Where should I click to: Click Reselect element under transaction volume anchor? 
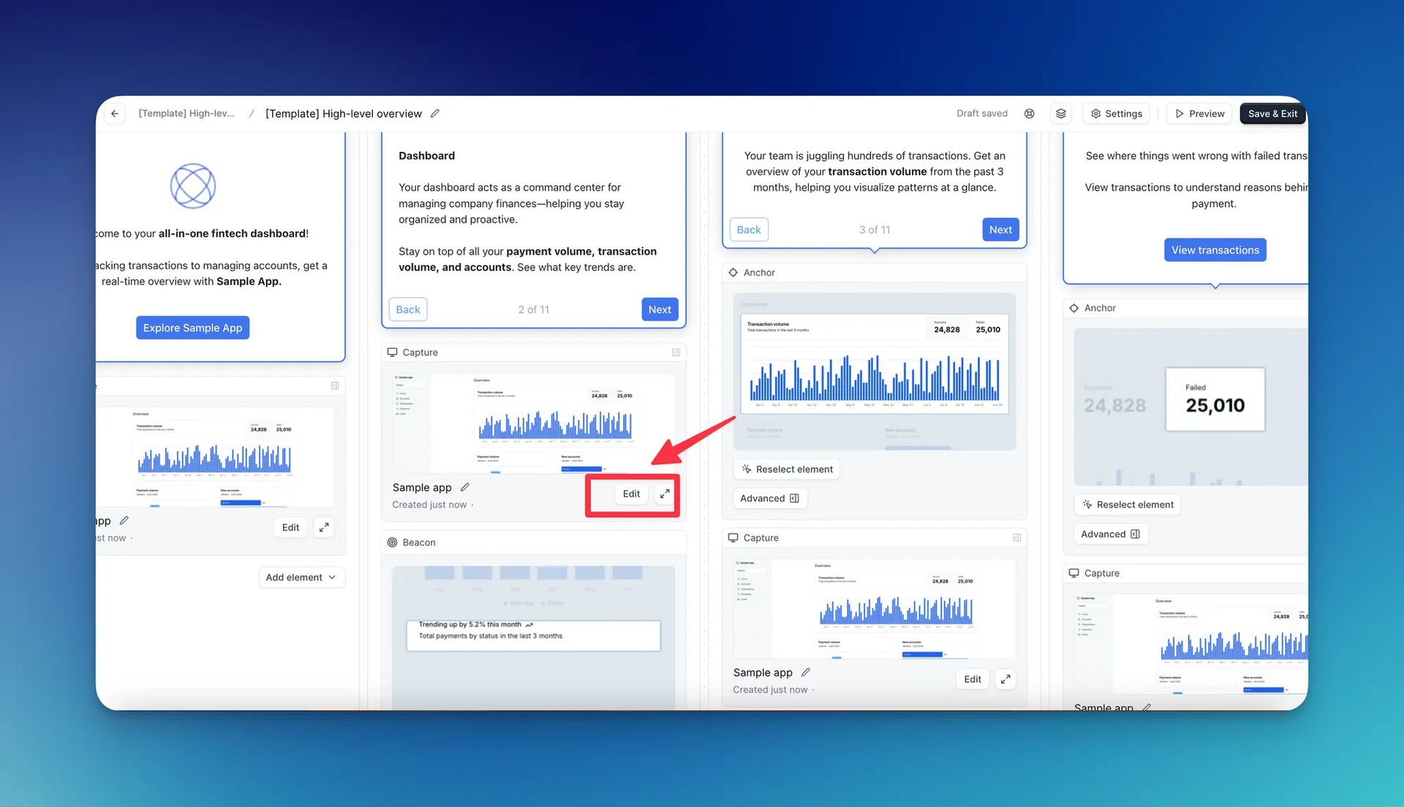(787, 469)
